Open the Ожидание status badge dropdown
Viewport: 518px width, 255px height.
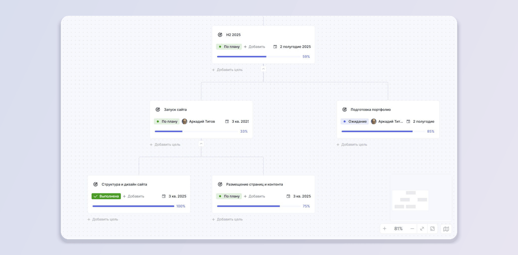pyautogui.click(x=355, y=121)
